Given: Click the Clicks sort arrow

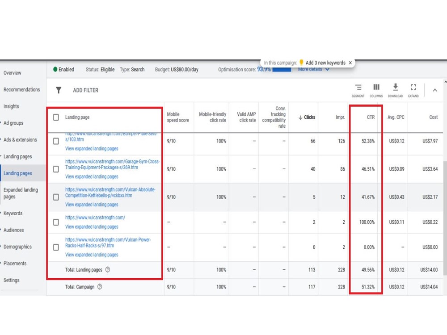Looking at the screenshot, I should tap(300, 117).
